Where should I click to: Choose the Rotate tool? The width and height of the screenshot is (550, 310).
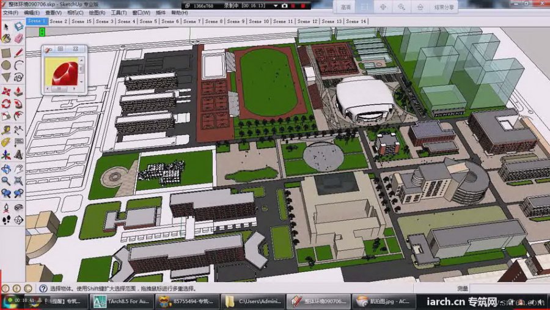6,103
